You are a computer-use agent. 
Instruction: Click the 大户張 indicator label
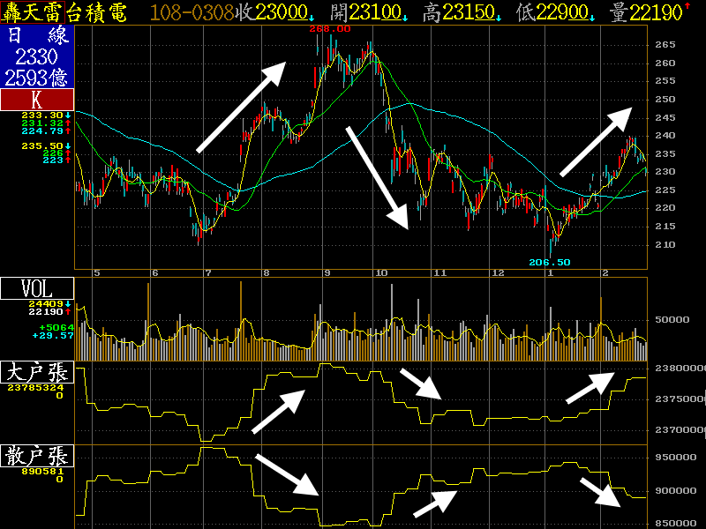[37, 371]
